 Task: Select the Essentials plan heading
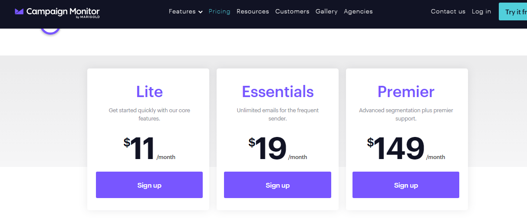277,91
